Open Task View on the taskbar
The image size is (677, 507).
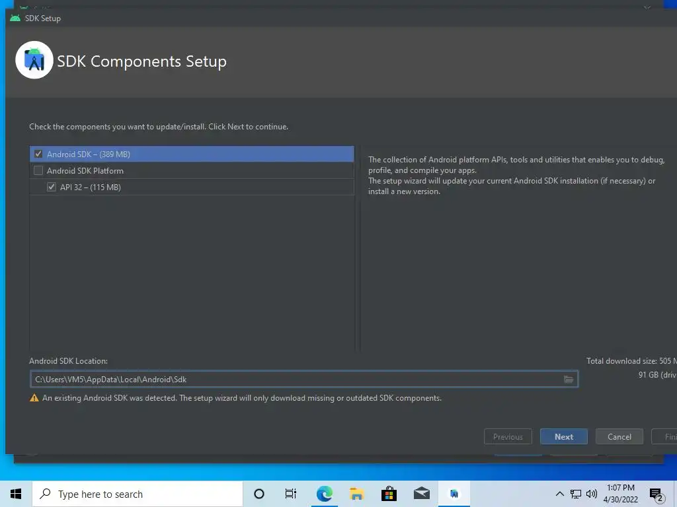tap(291, 494)
